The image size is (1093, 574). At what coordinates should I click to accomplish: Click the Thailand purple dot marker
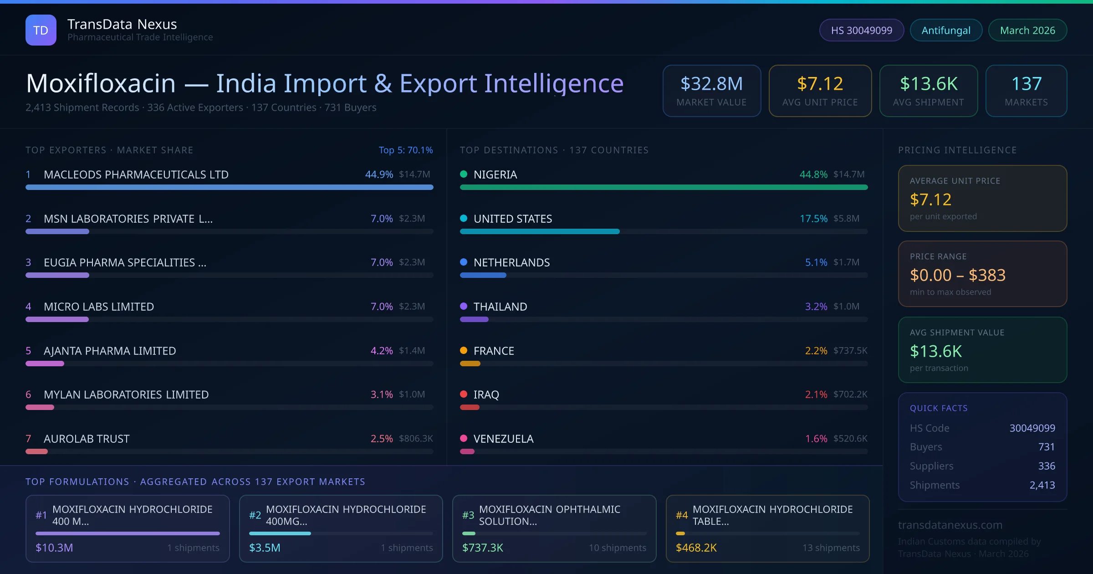pos(464,306)
